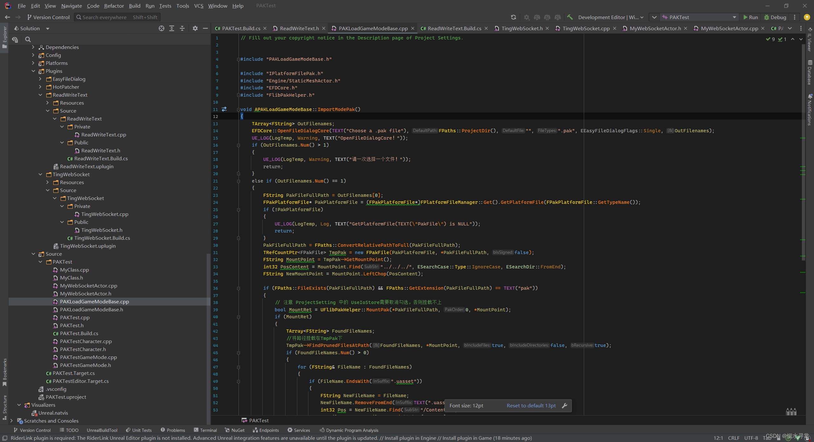Open Solution panel settings gear
Viewport: 814px width, 442px height.
click(x=195, y=28)
